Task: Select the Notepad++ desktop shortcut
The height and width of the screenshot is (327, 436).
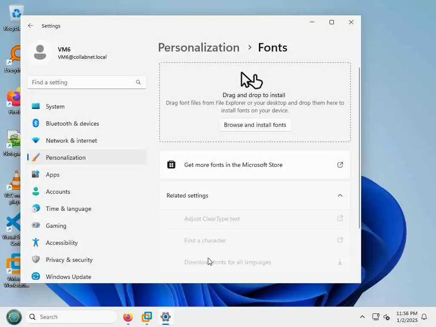Action: pyautogui.click(x=12, y=143)
